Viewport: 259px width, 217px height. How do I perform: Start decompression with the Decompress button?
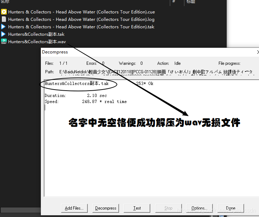click(x=106, y=208)
